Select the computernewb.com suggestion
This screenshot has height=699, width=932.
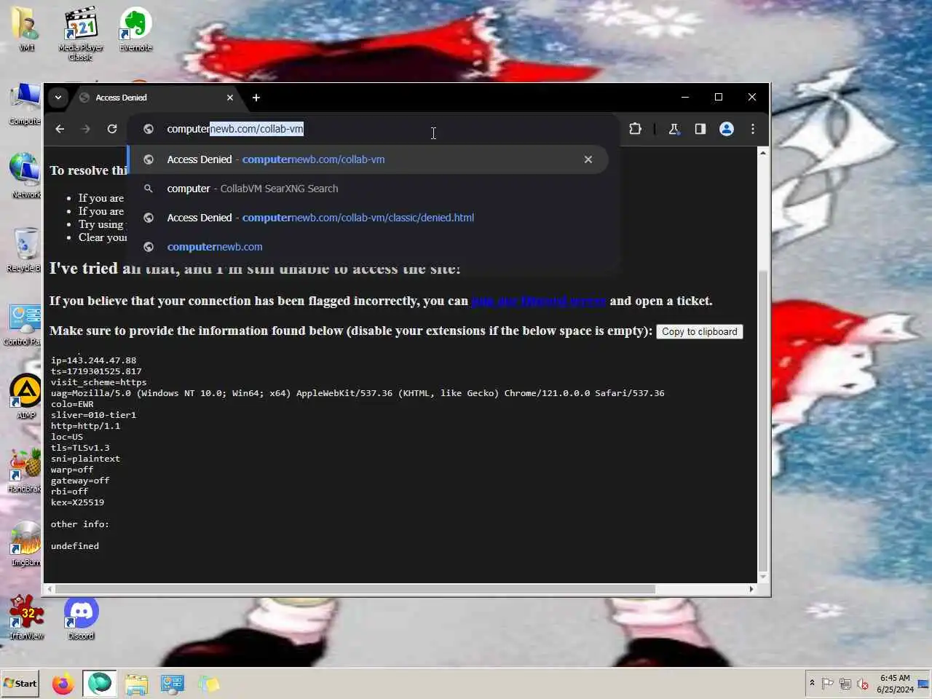[368, 247]
